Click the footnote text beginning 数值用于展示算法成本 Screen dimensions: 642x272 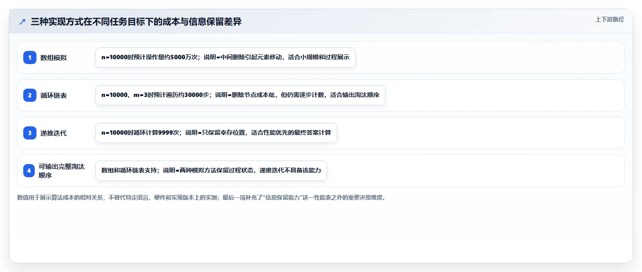(x=202, y=197)
